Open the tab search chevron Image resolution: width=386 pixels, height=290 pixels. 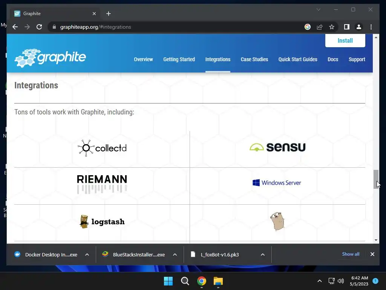[x=318, y=9]
